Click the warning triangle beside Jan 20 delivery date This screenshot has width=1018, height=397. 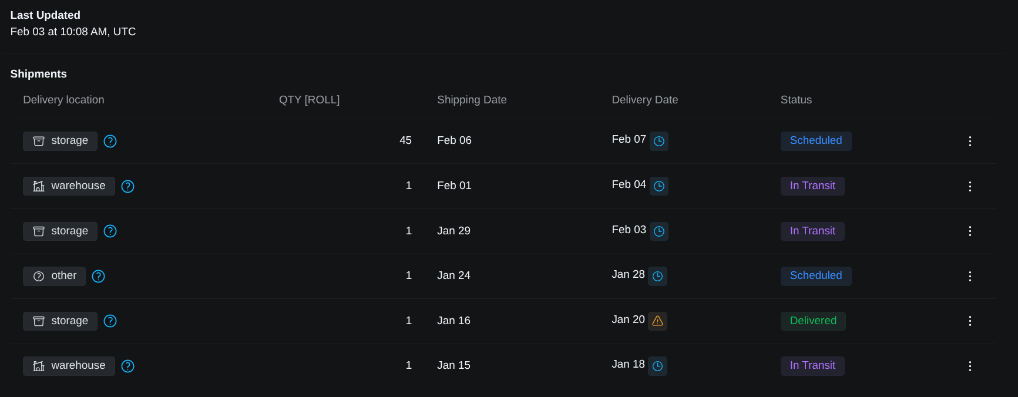point(657,321)
